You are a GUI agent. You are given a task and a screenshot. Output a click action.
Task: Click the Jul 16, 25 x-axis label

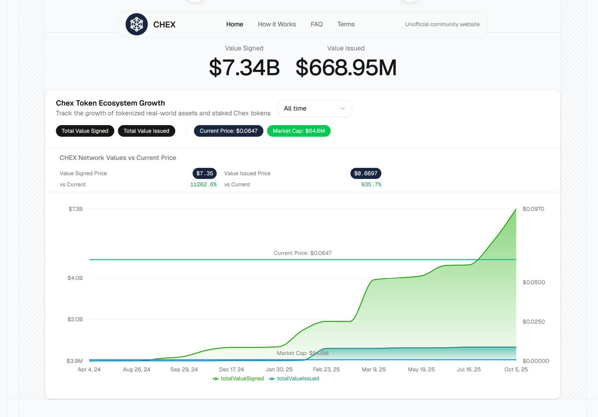pos(468,370)
